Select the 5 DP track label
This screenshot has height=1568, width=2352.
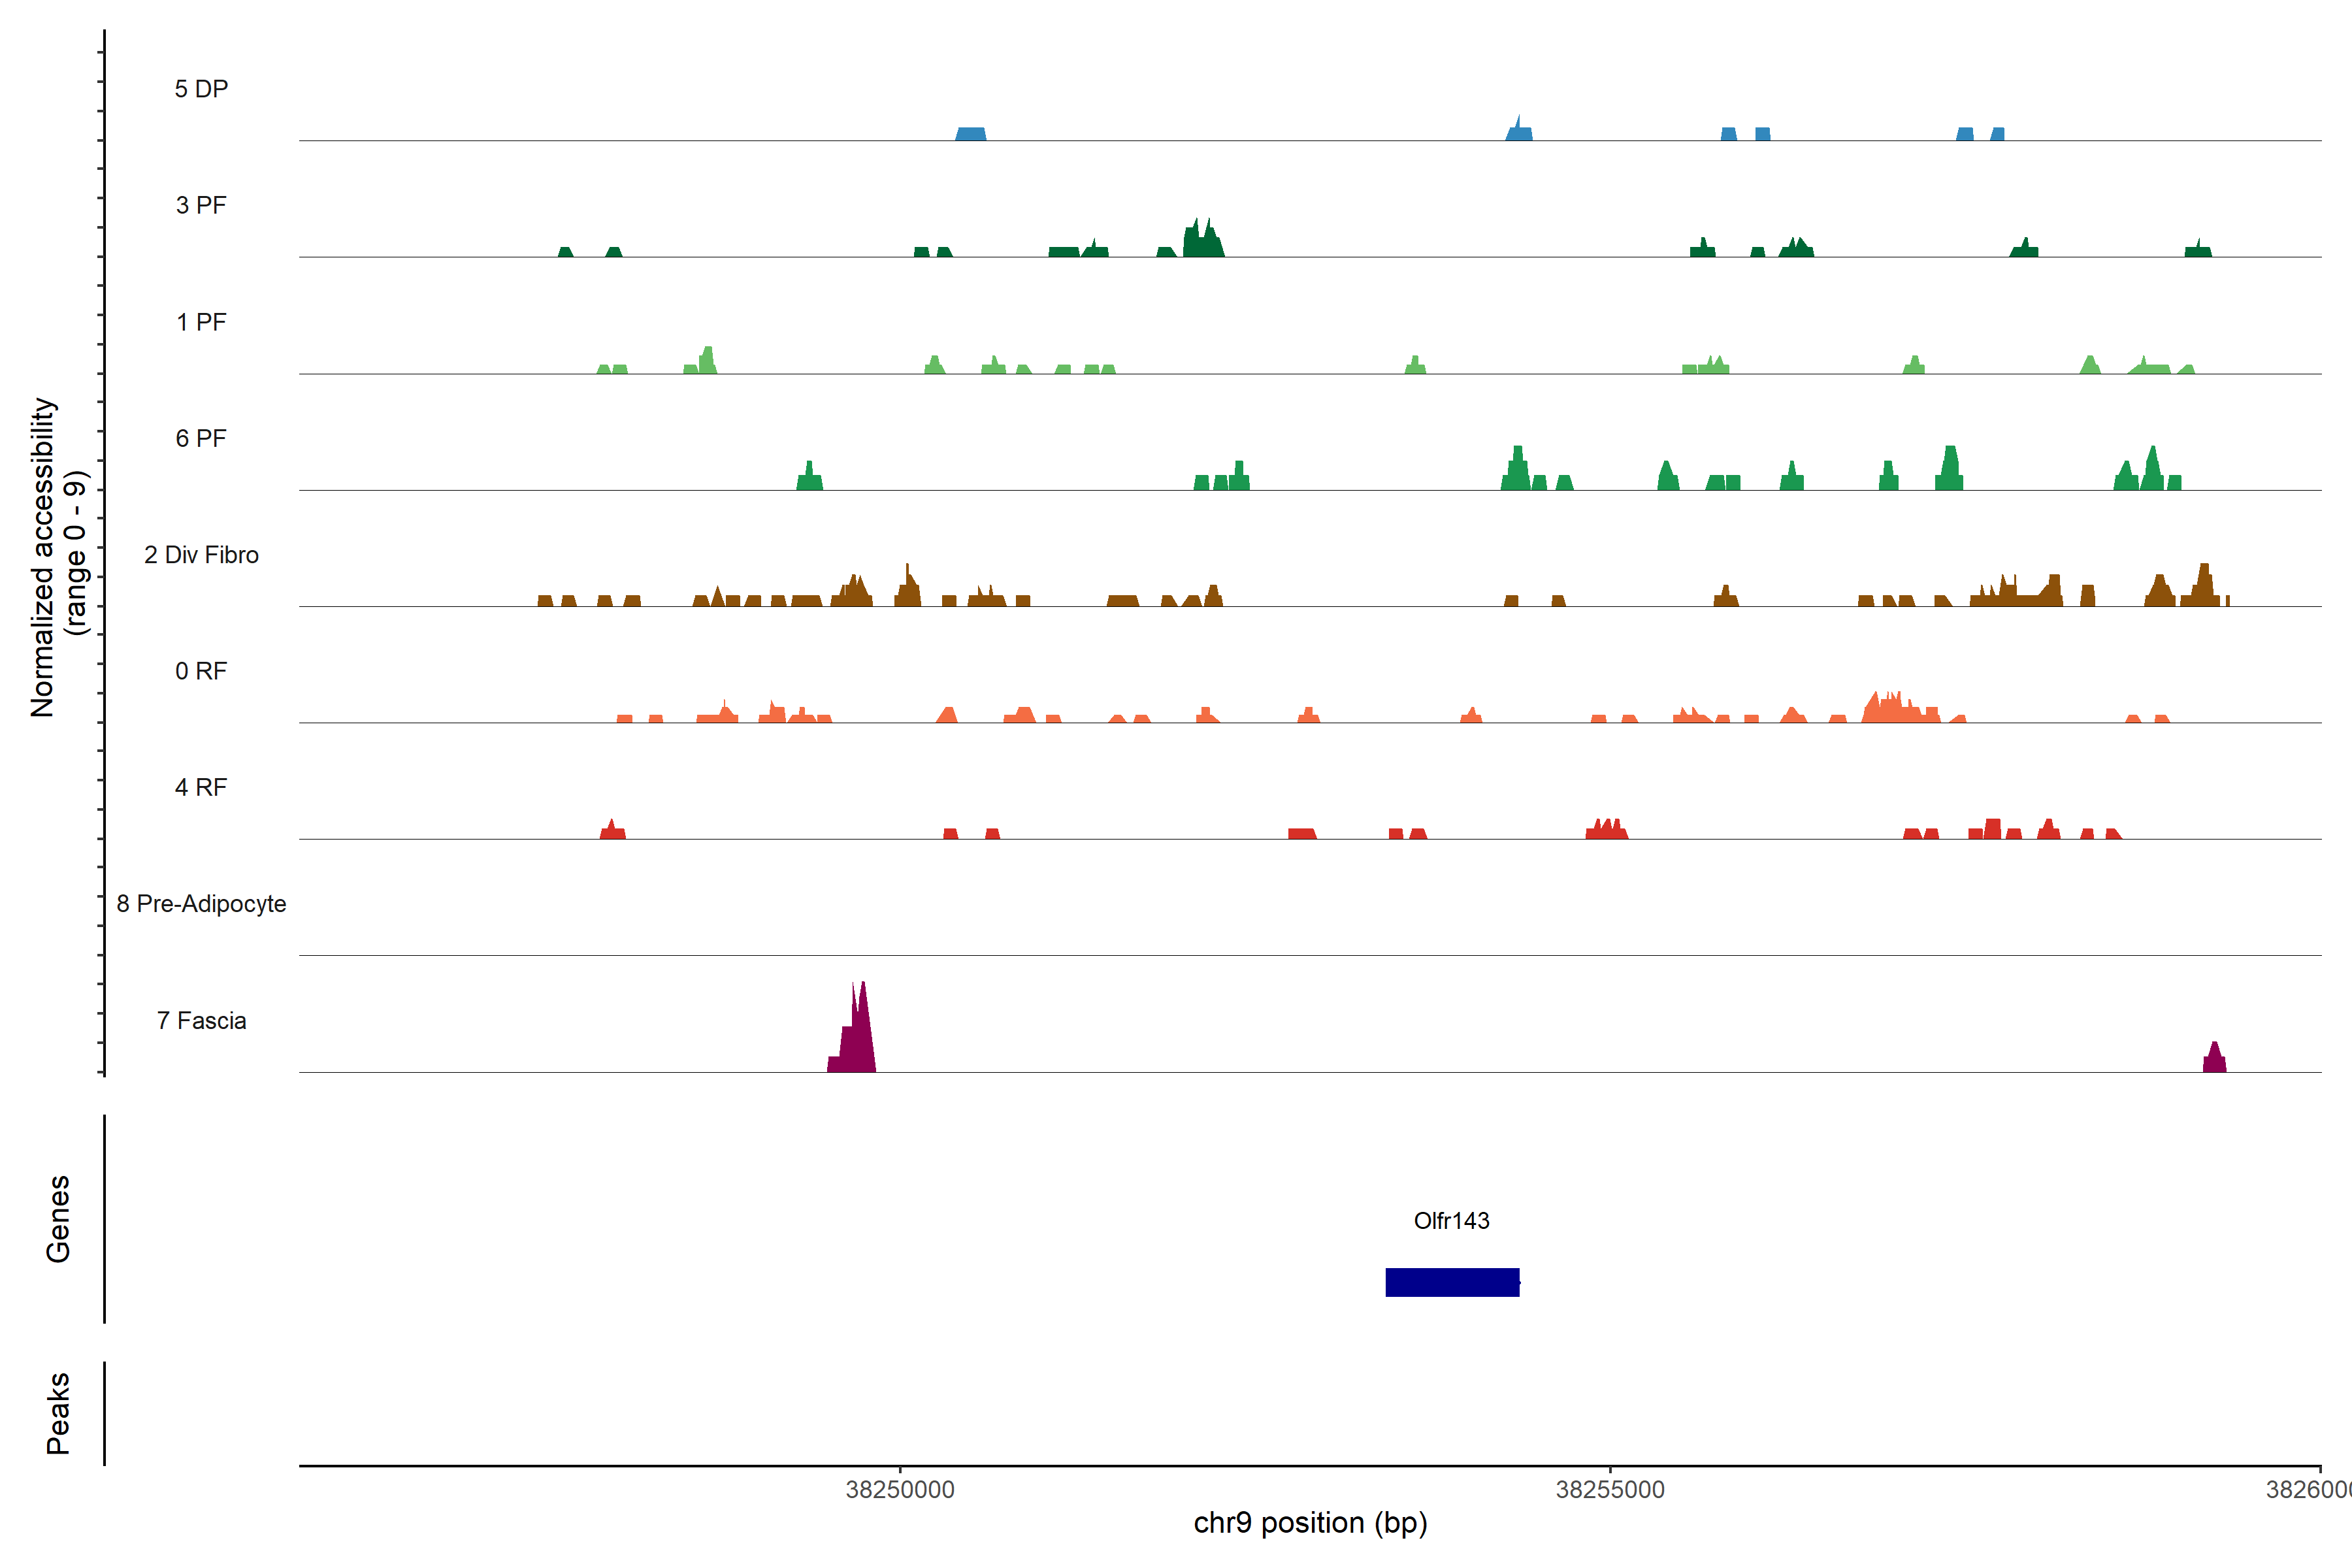(x=201, y=89)
